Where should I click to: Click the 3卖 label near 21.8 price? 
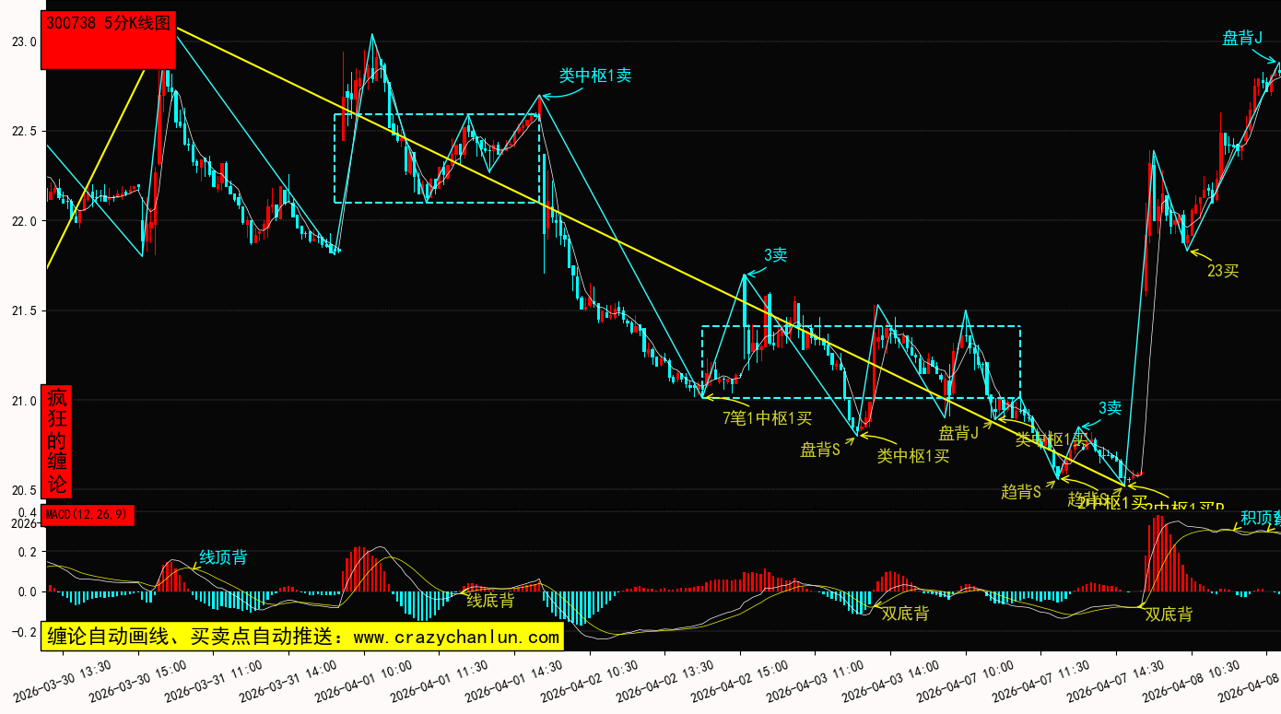pyautogui.click(x=775, y=255)
